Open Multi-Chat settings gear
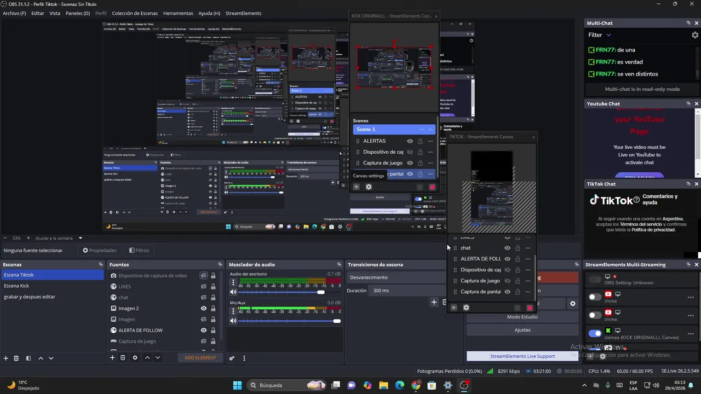 click(695, 35)
